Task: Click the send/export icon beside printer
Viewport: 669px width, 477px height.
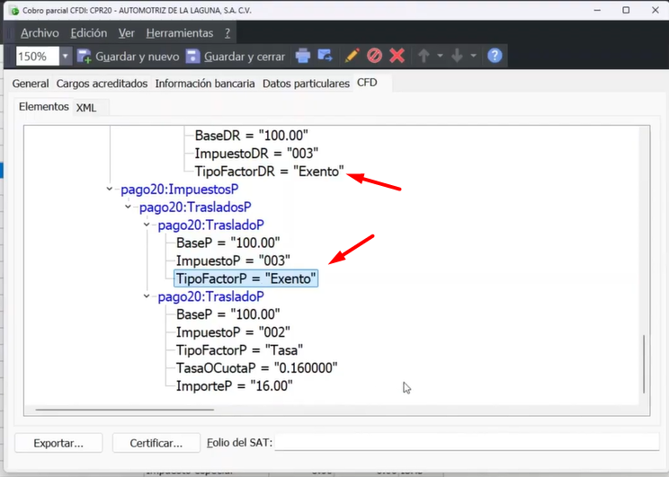Action: click(326, 56)
